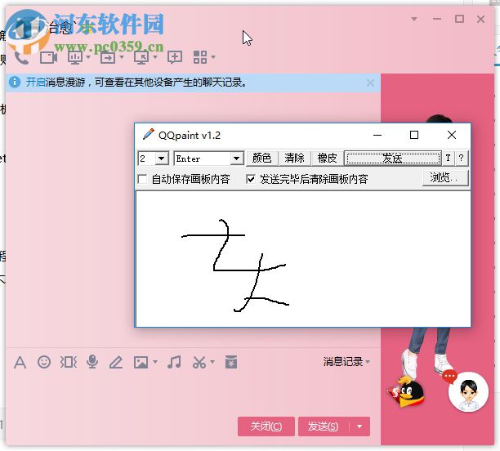The height and width of the screenshot is (451, 500).
Task: Enable 自动保存画板内容 checkbox
Action: point(142,179)
